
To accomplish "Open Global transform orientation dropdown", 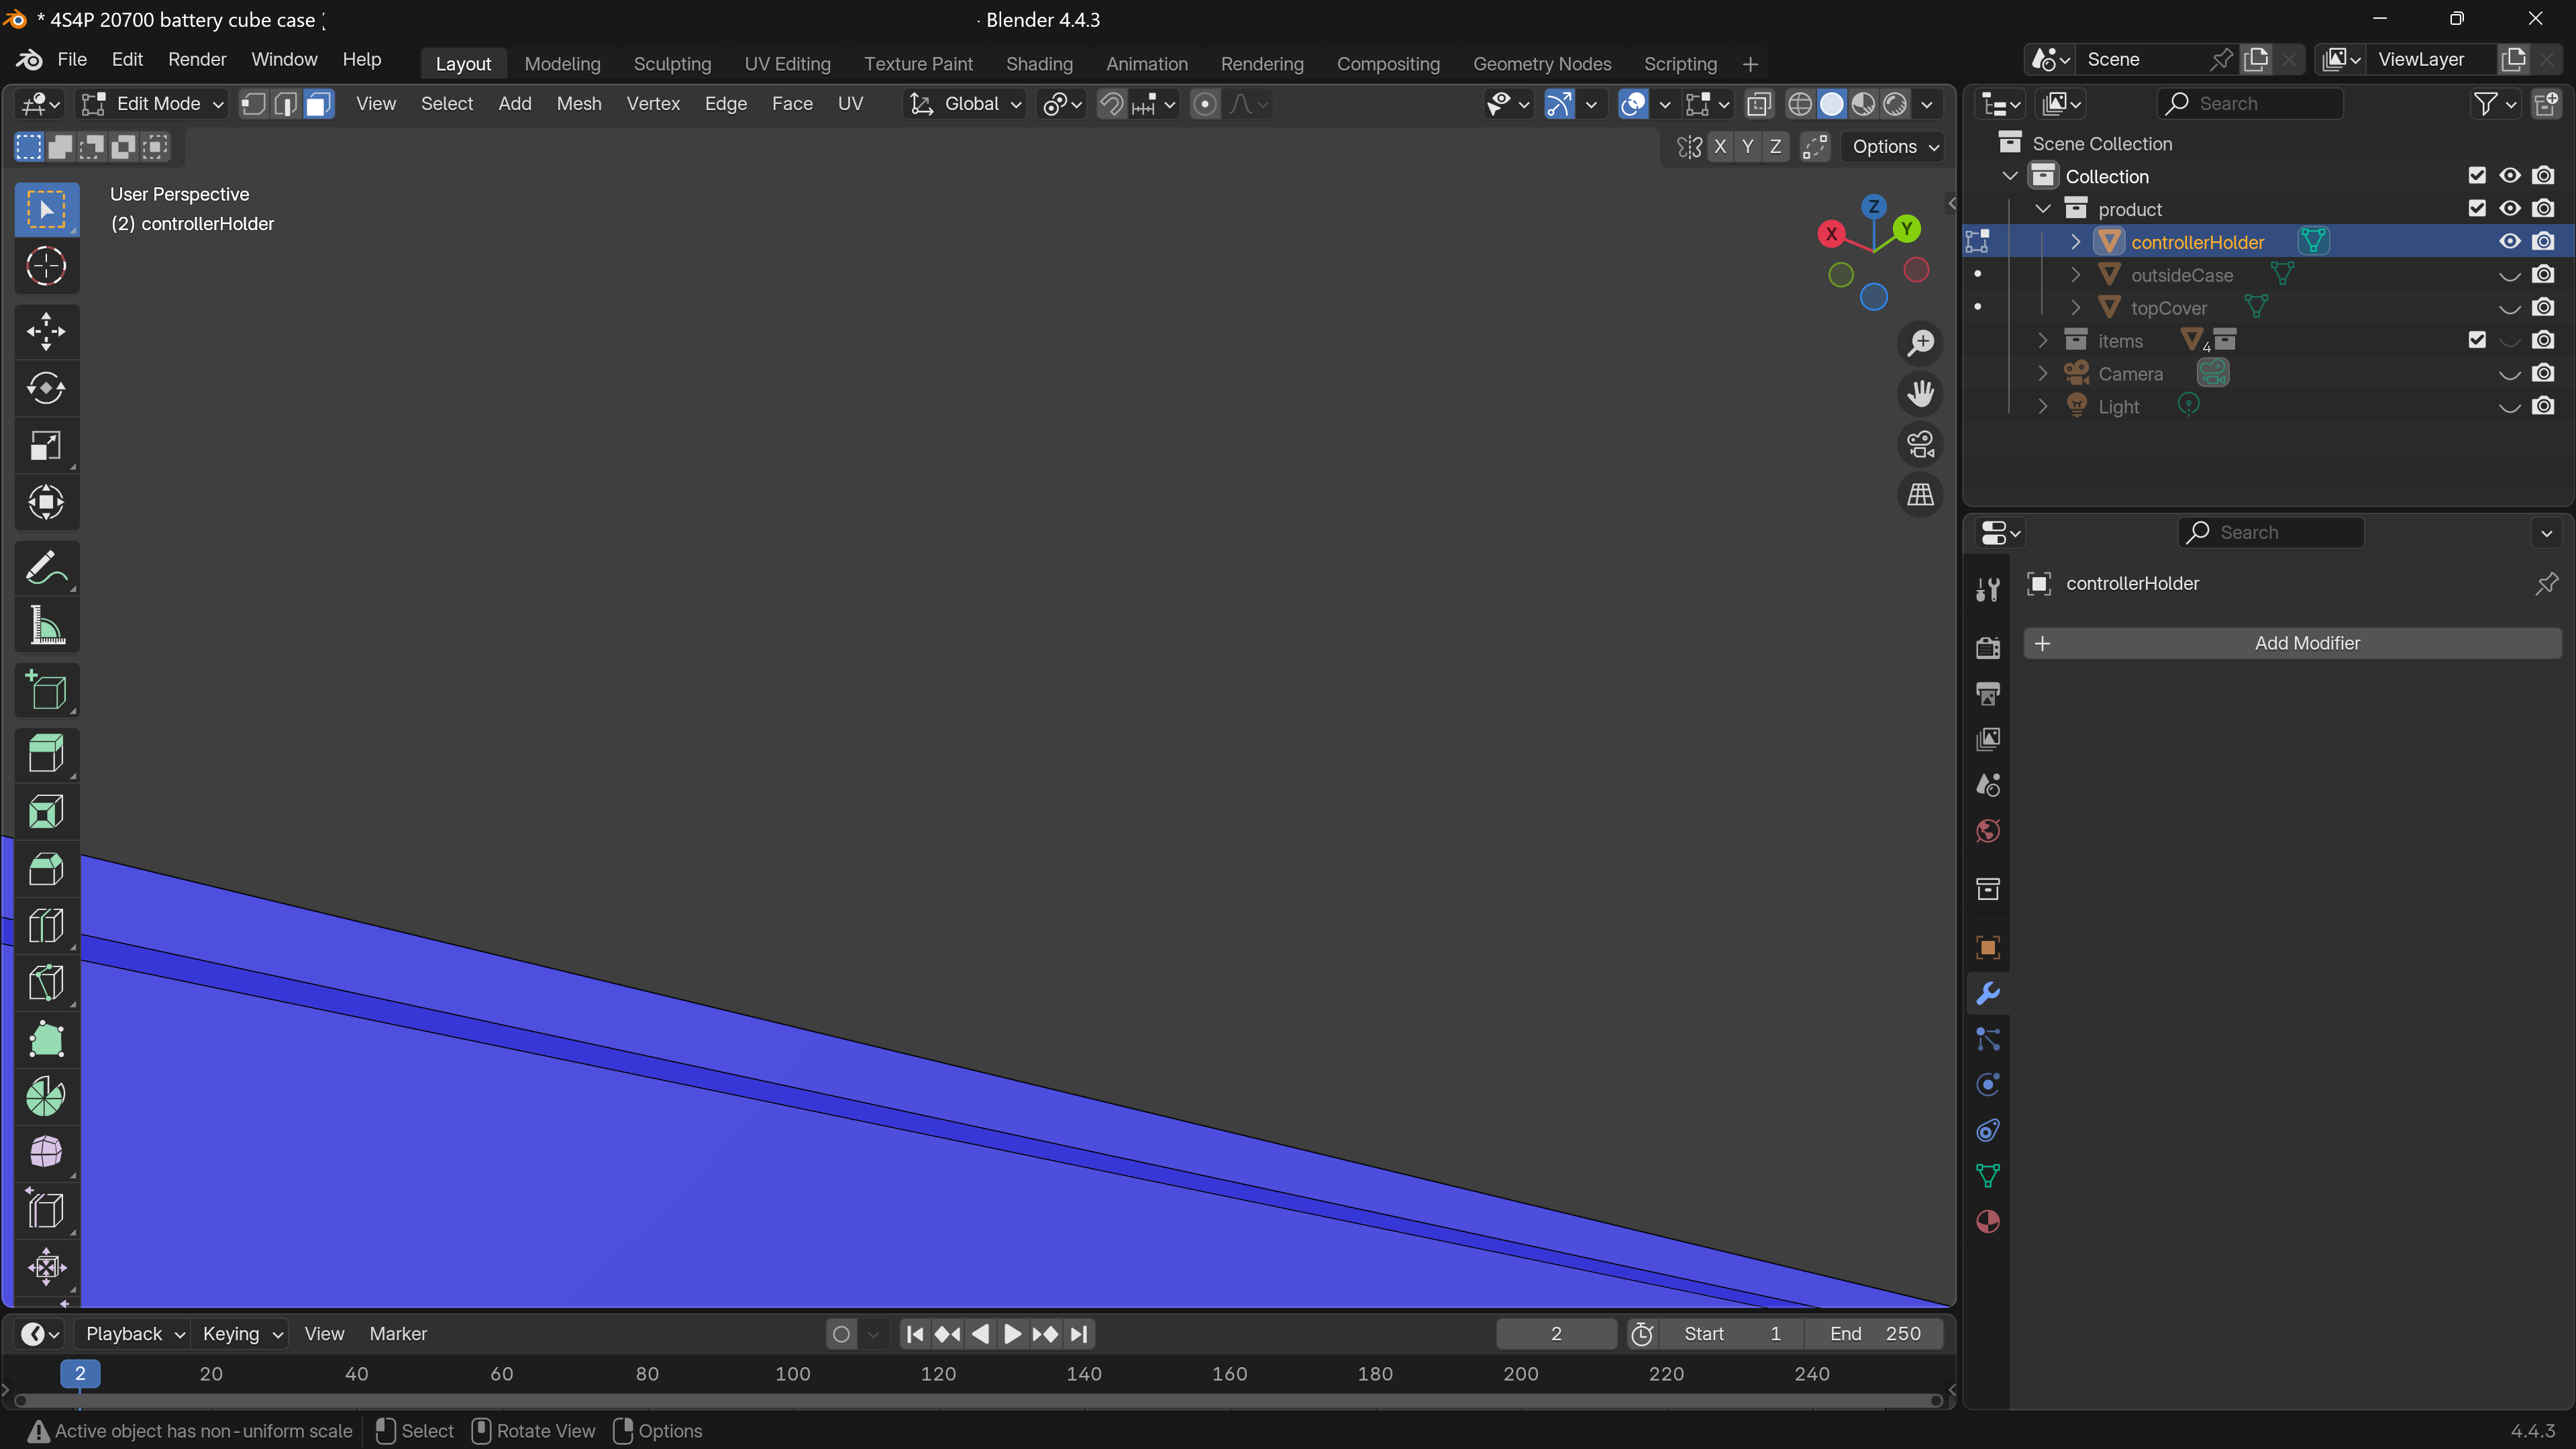I will point(966,104).
